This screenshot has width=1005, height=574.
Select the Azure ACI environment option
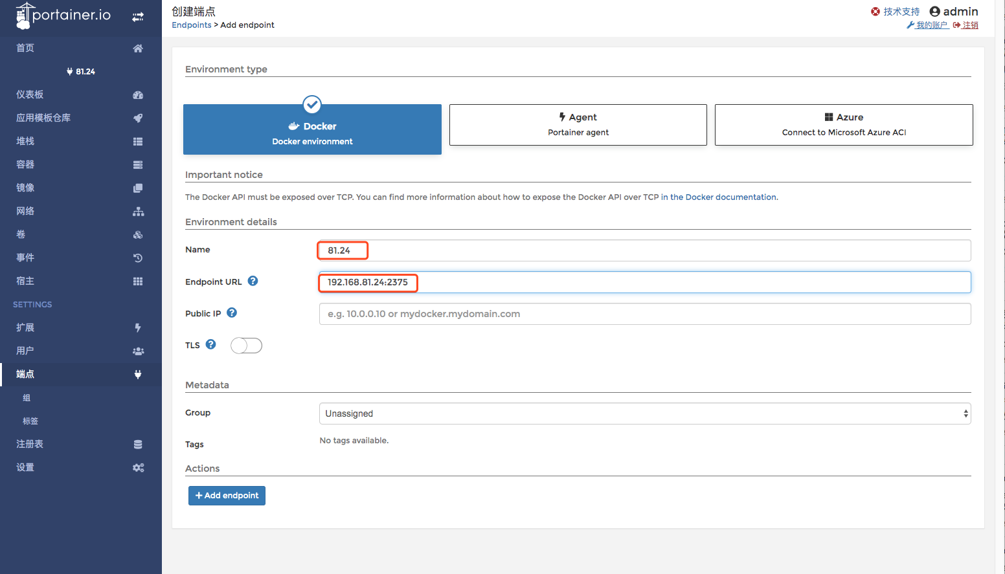(843, 125)
